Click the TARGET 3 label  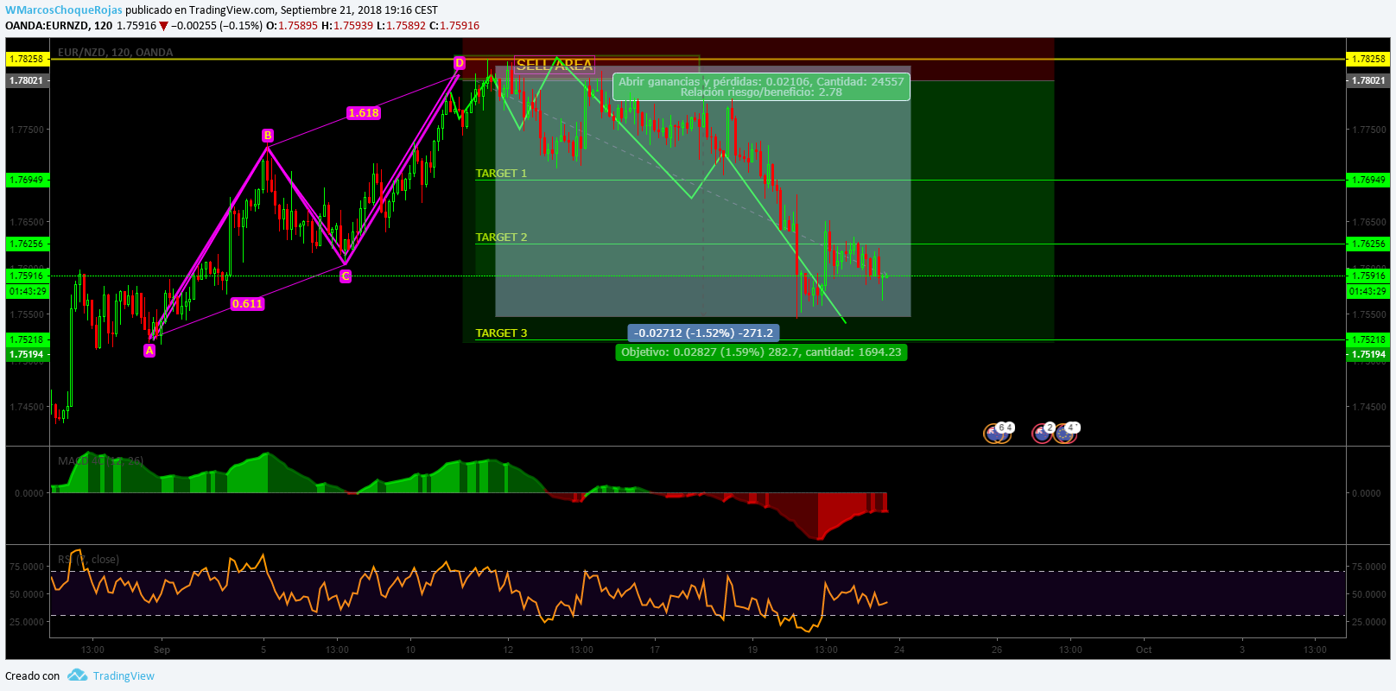coord(501,333)
